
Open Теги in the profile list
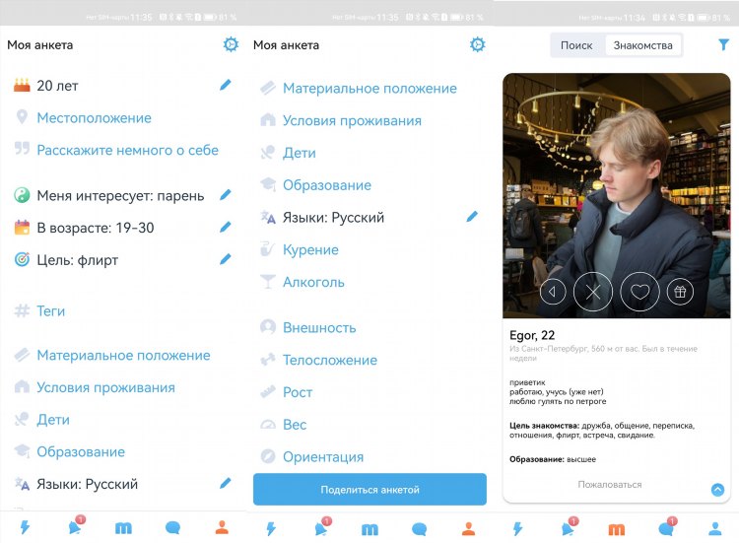[x=50, y=311]
